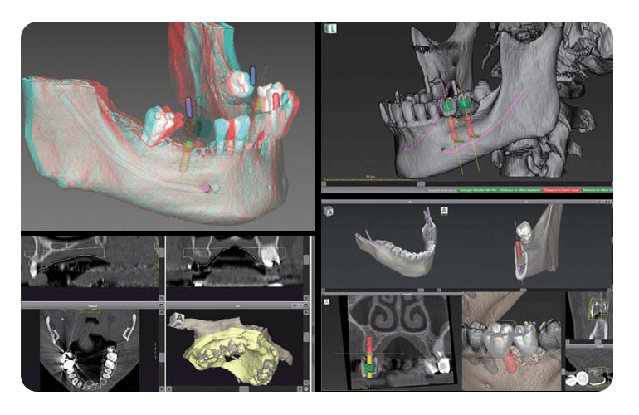Select the pink sphere marker on anaglyph jaw
This screenshot has height=415, width=639.
(x=207, y=188)
